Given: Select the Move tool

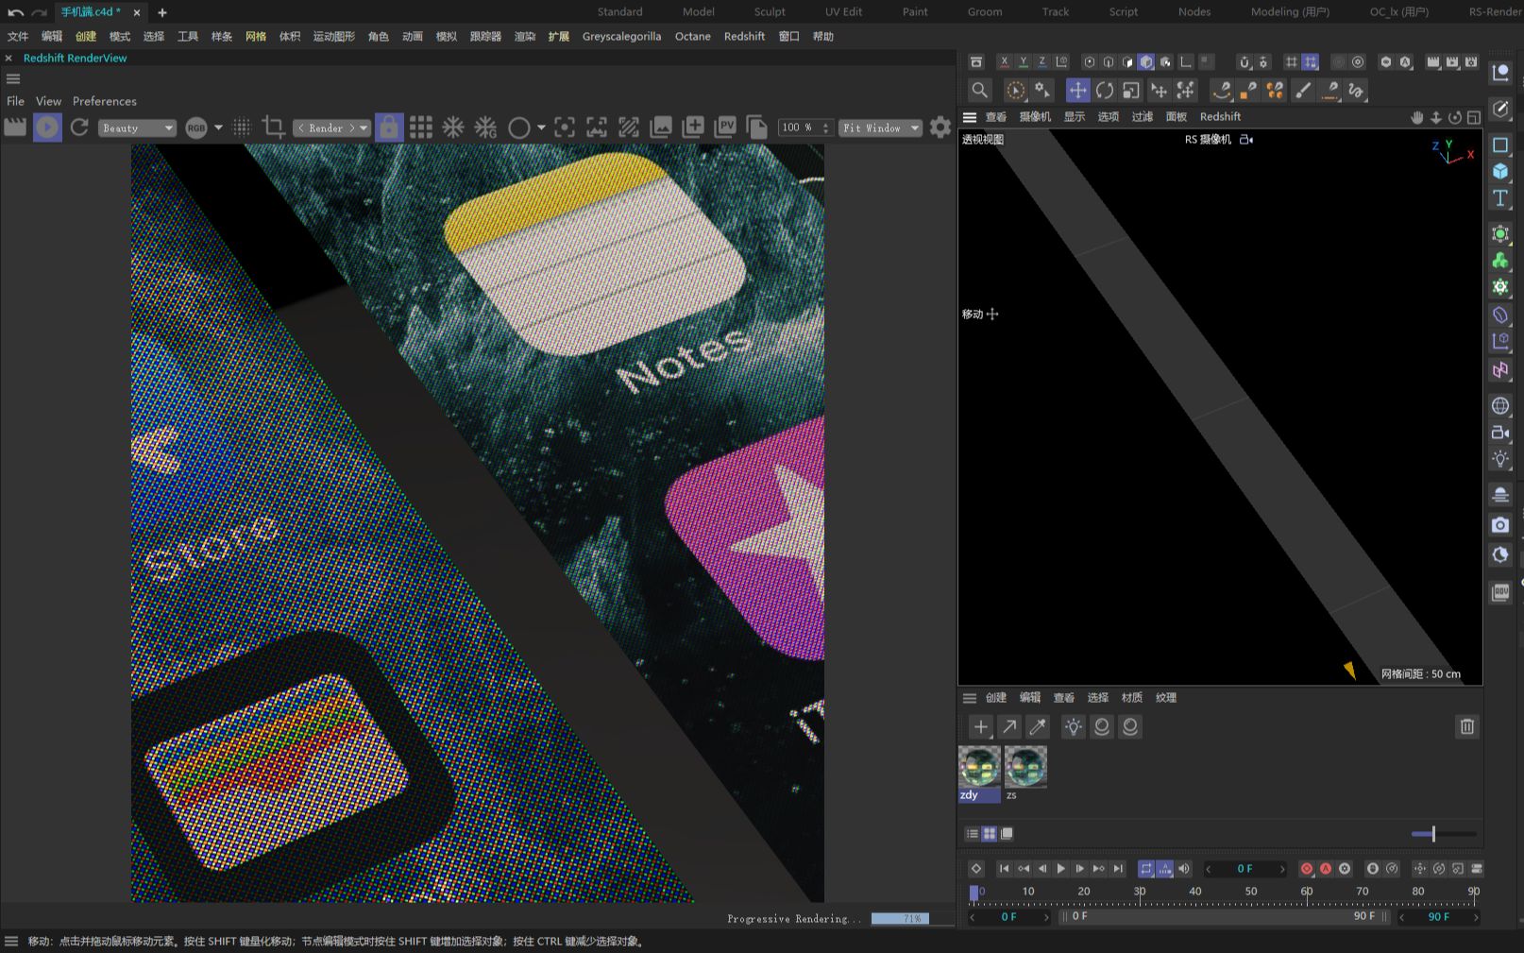Looking at the screenshot, I should coord(1077,90).
